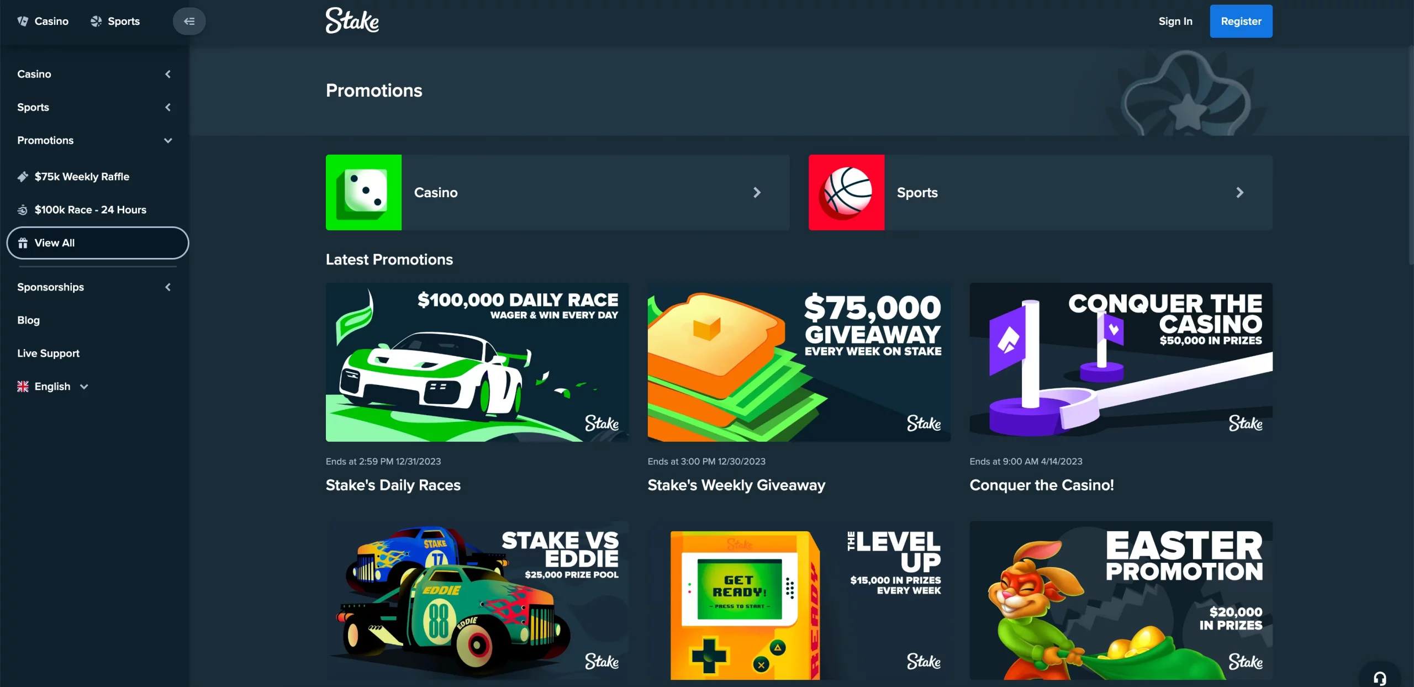Click the $100k Race speed icon
This screenshot has width=1414, height=687.
click(x=23, y=210)
